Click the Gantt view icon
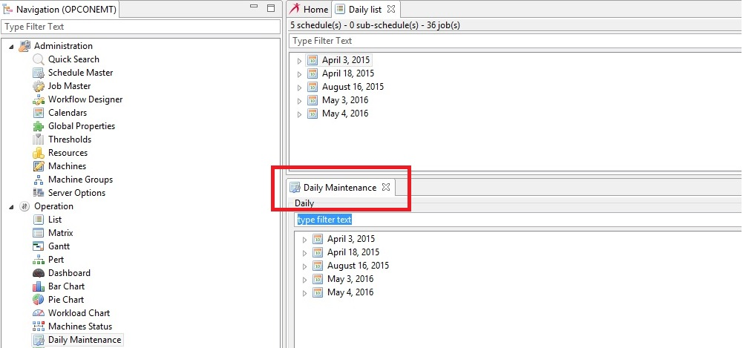The image size is (743, 348). (39, 246)
